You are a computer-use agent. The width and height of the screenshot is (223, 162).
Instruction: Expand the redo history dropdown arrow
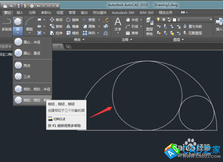coord(53,6)
